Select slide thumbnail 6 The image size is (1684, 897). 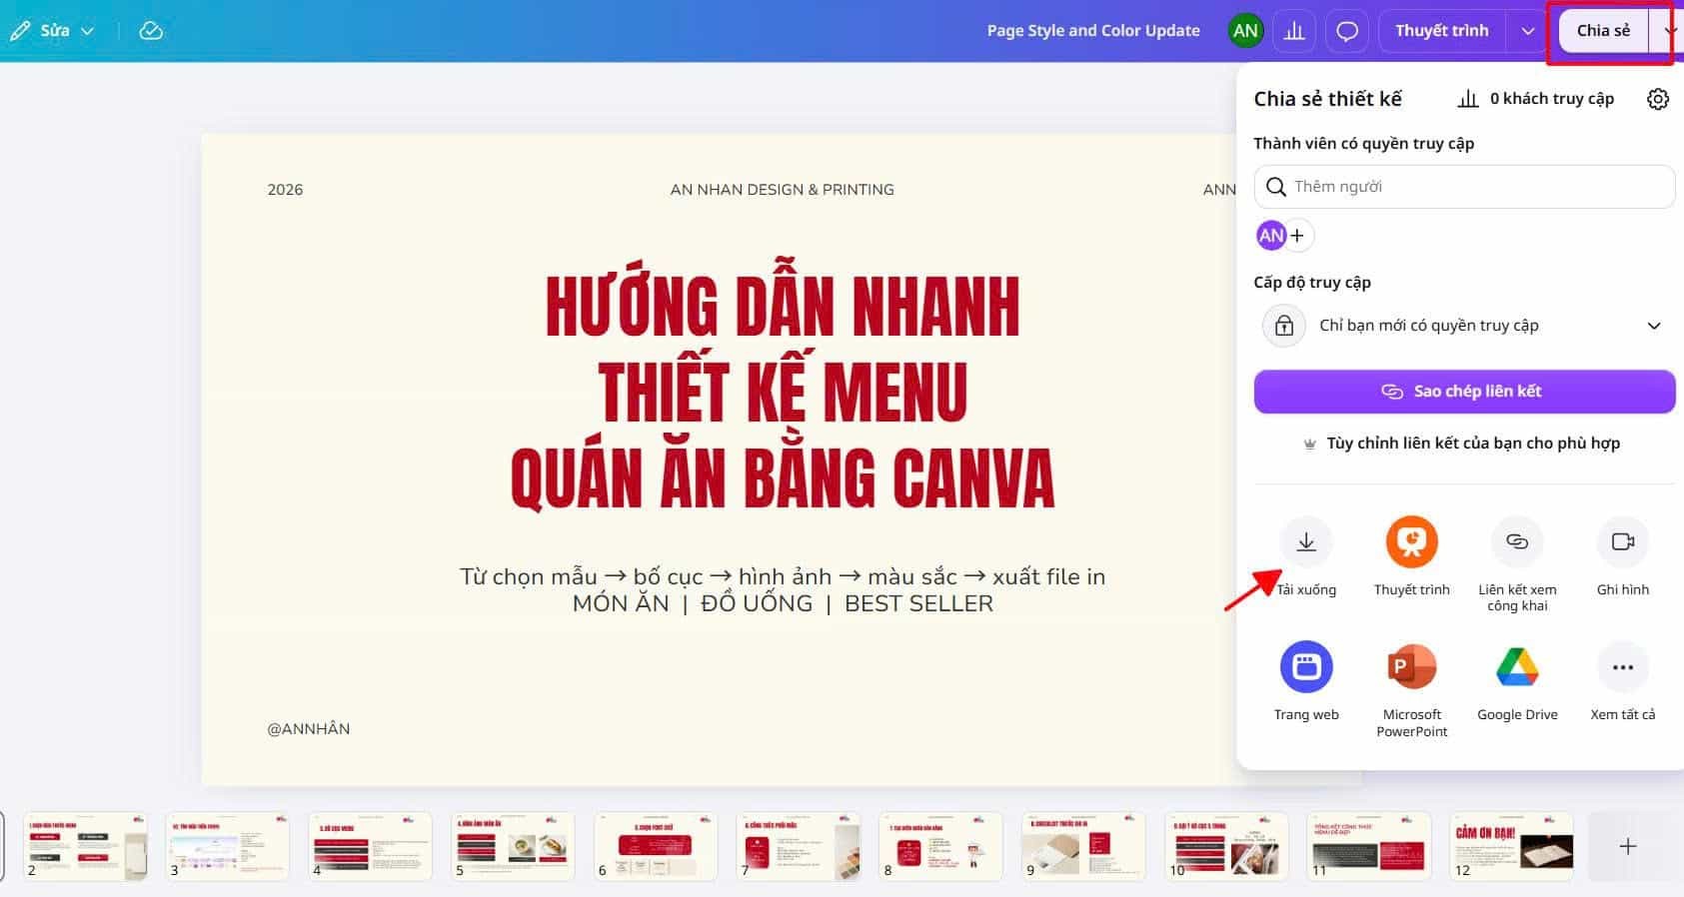coord(656,847)
